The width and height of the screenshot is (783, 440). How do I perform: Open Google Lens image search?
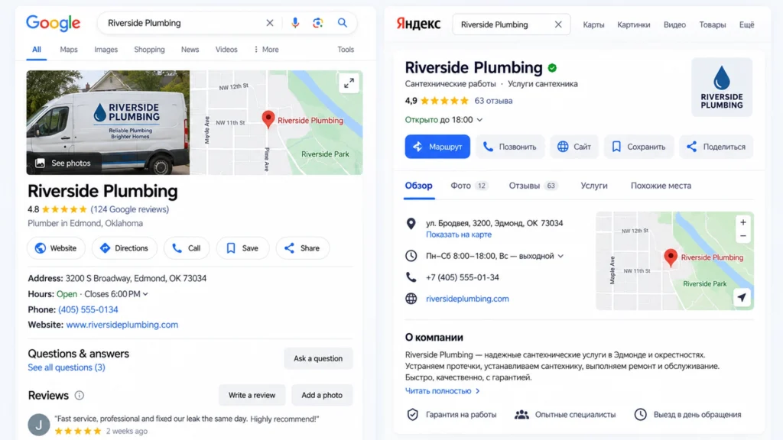(x=318, y=23)
